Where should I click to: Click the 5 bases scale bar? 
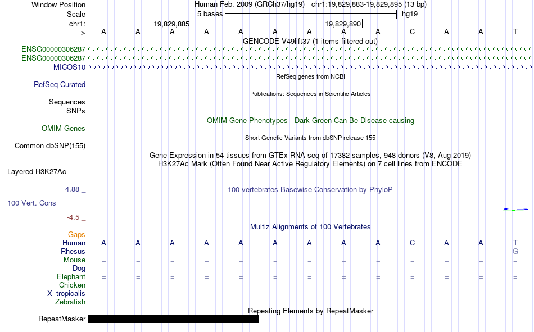(x=311, y=14)
